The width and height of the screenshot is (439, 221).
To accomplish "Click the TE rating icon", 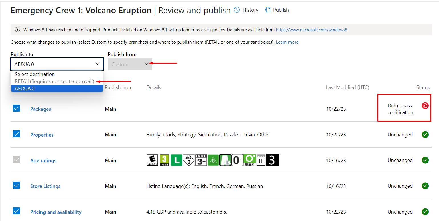I will [261, 160].
